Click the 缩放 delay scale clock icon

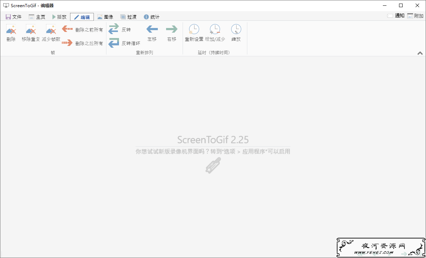point(236,29)
